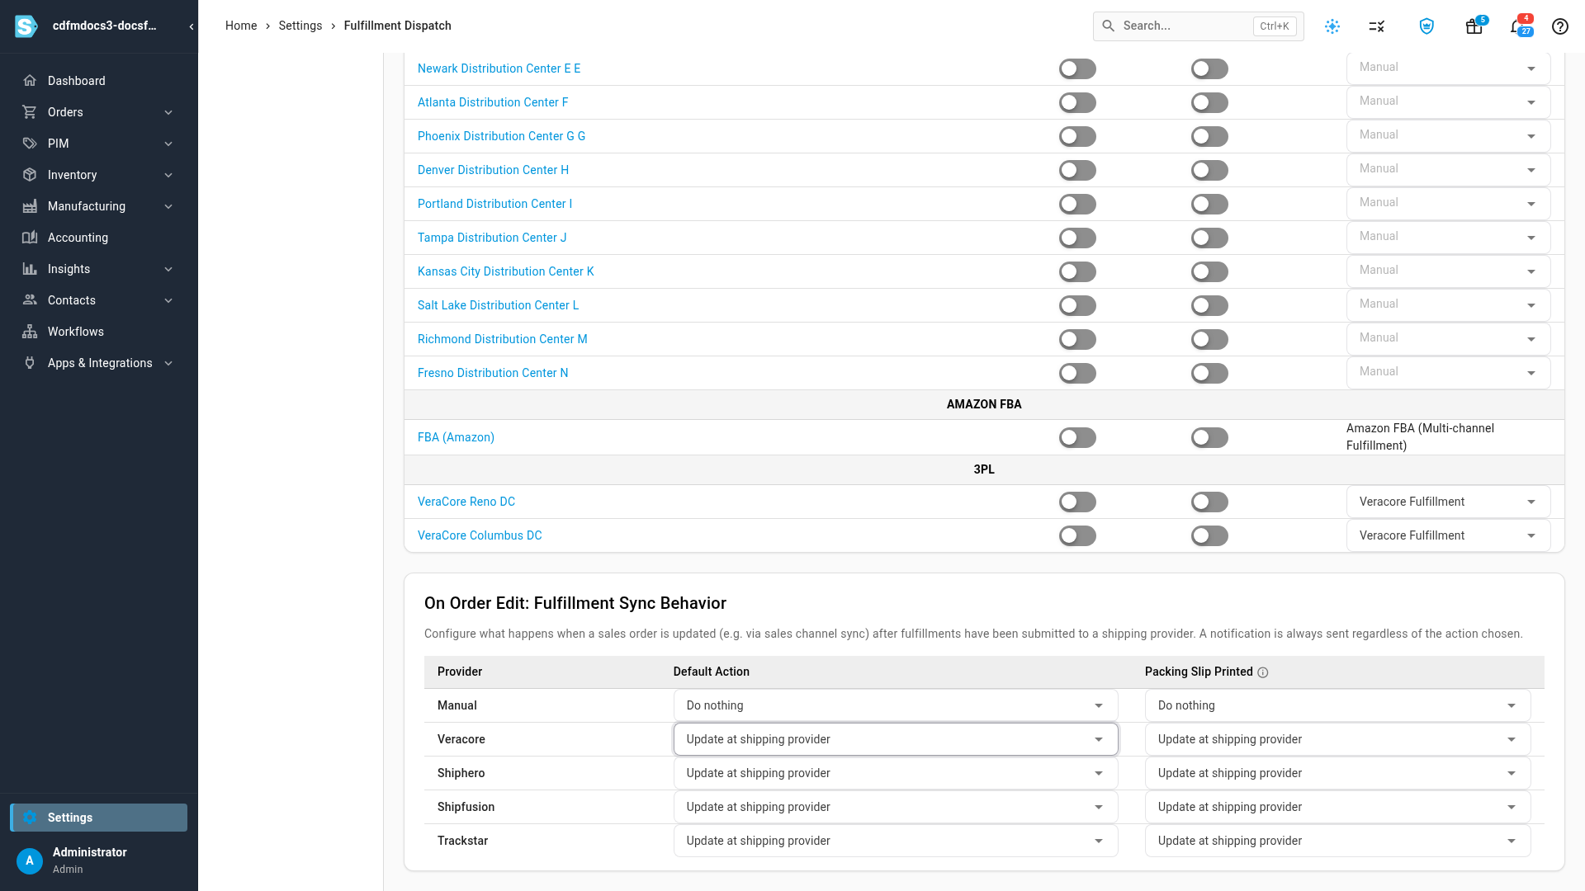
Task: Click the Manufacturing factory icon
Action: tap(30, 206)
